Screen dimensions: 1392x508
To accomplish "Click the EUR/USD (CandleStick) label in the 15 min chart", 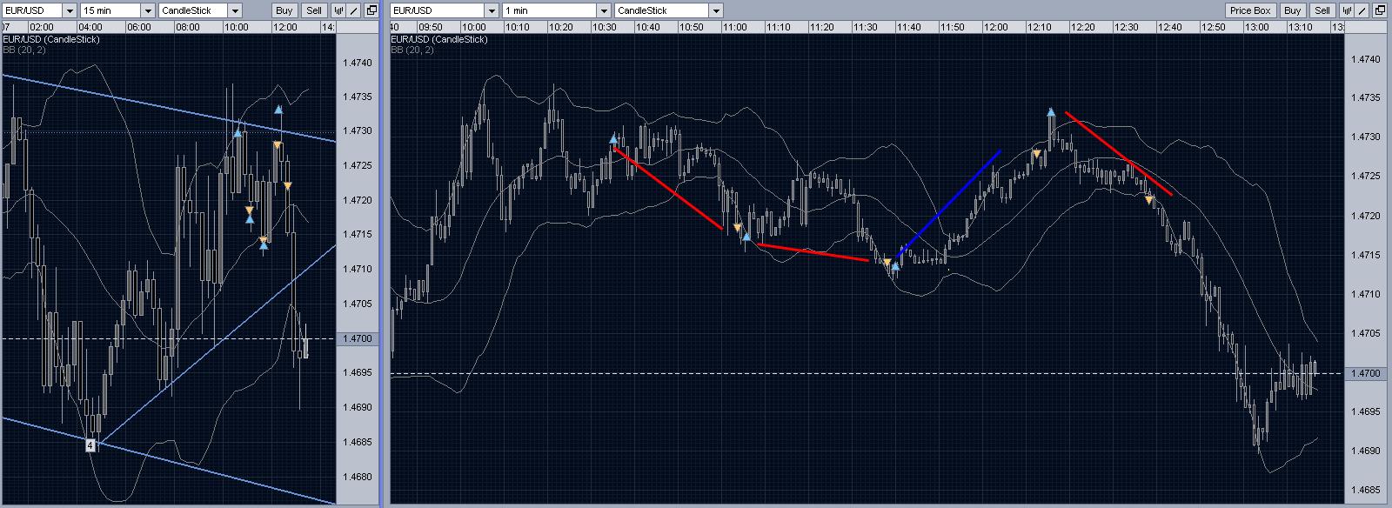I will (51, 39).
